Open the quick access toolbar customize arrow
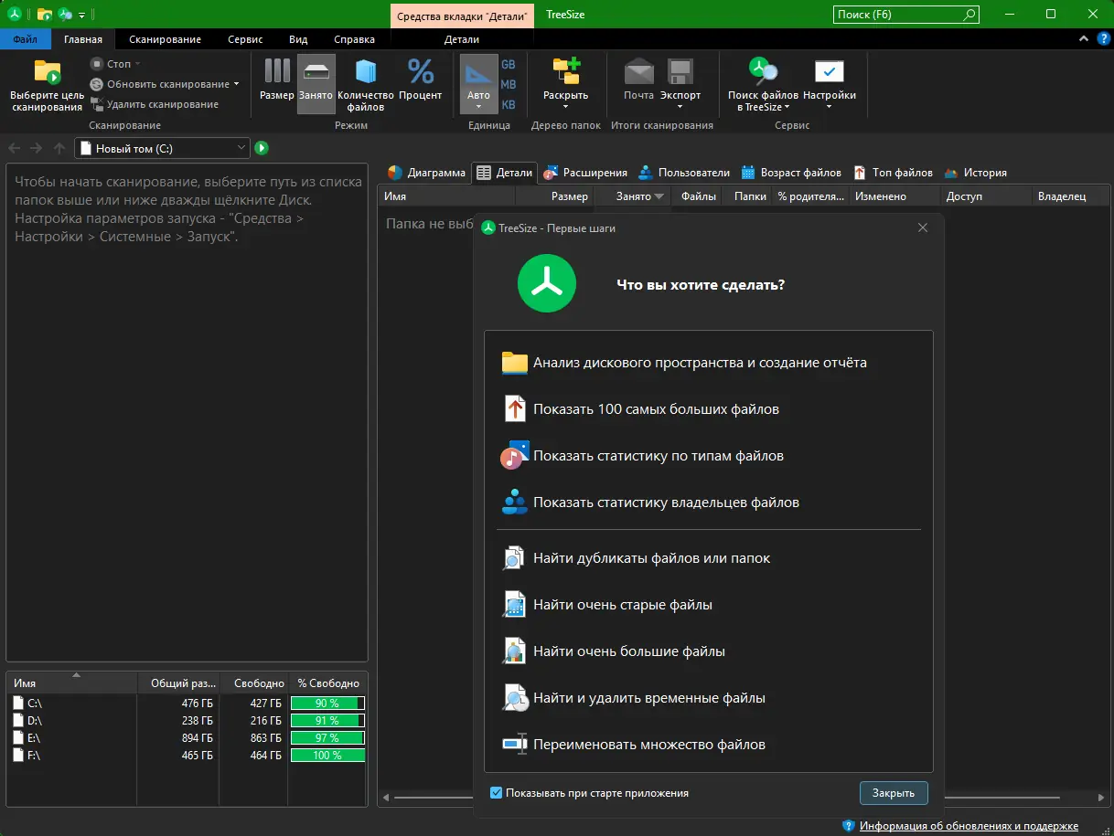 [82, 15]
